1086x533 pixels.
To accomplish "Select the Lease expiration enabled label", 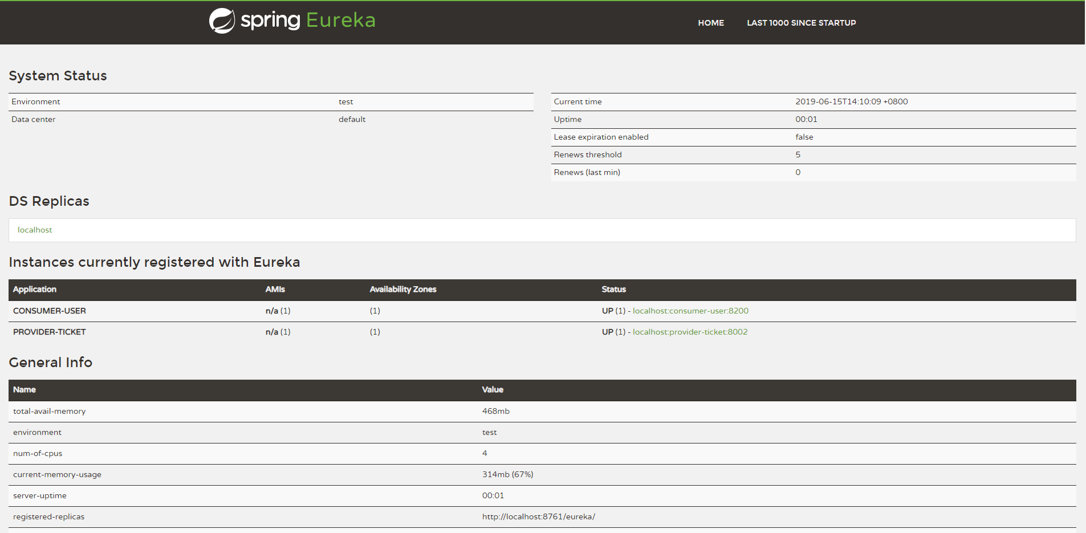I will [x=601, y=137].
